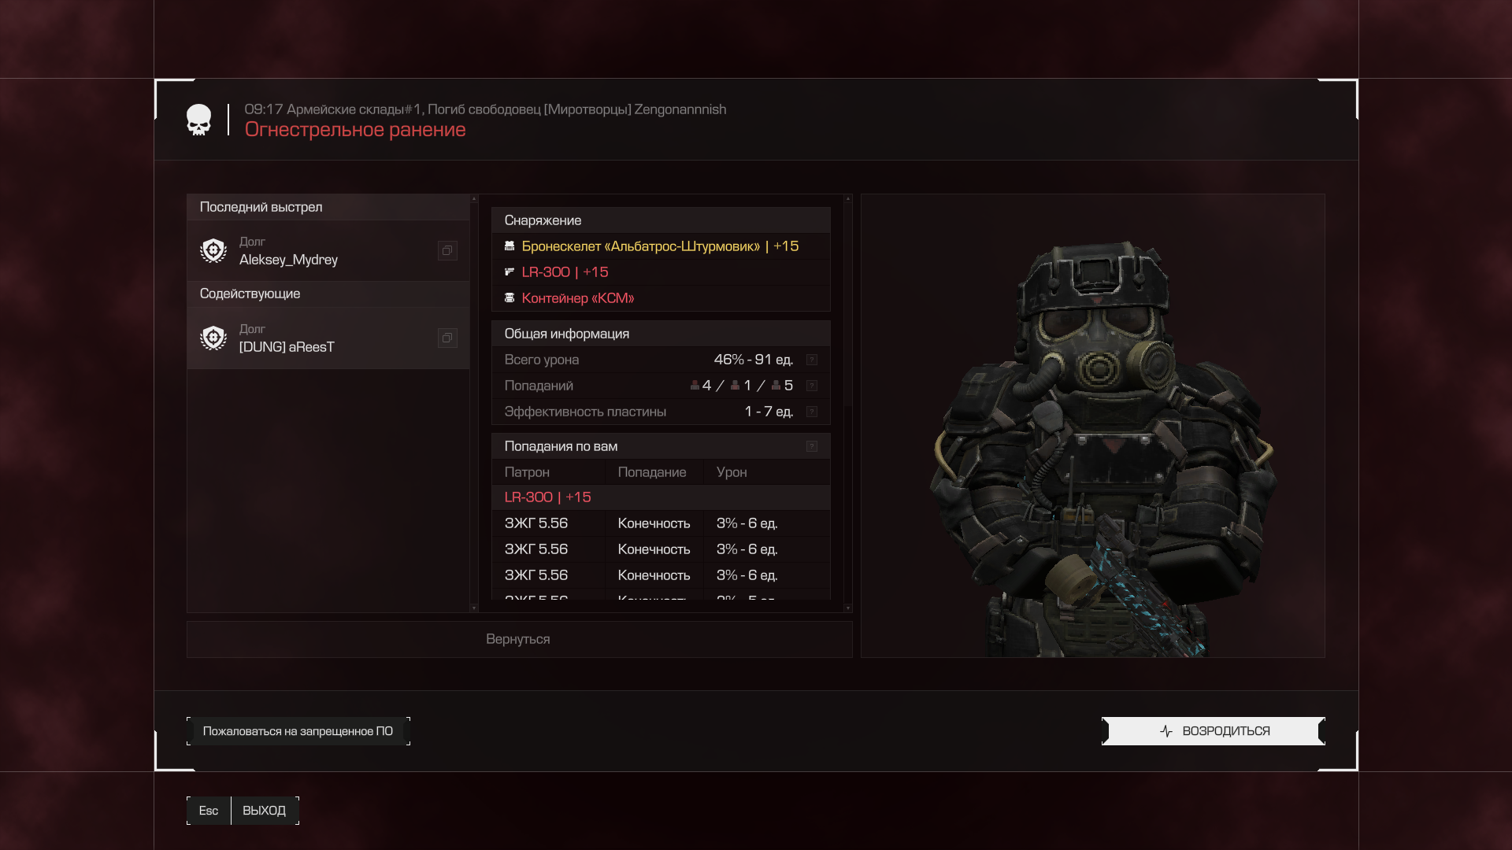Select Aleksey_Mydrey last shot player row
The image size is (1512, 850).
click(328, 250)
